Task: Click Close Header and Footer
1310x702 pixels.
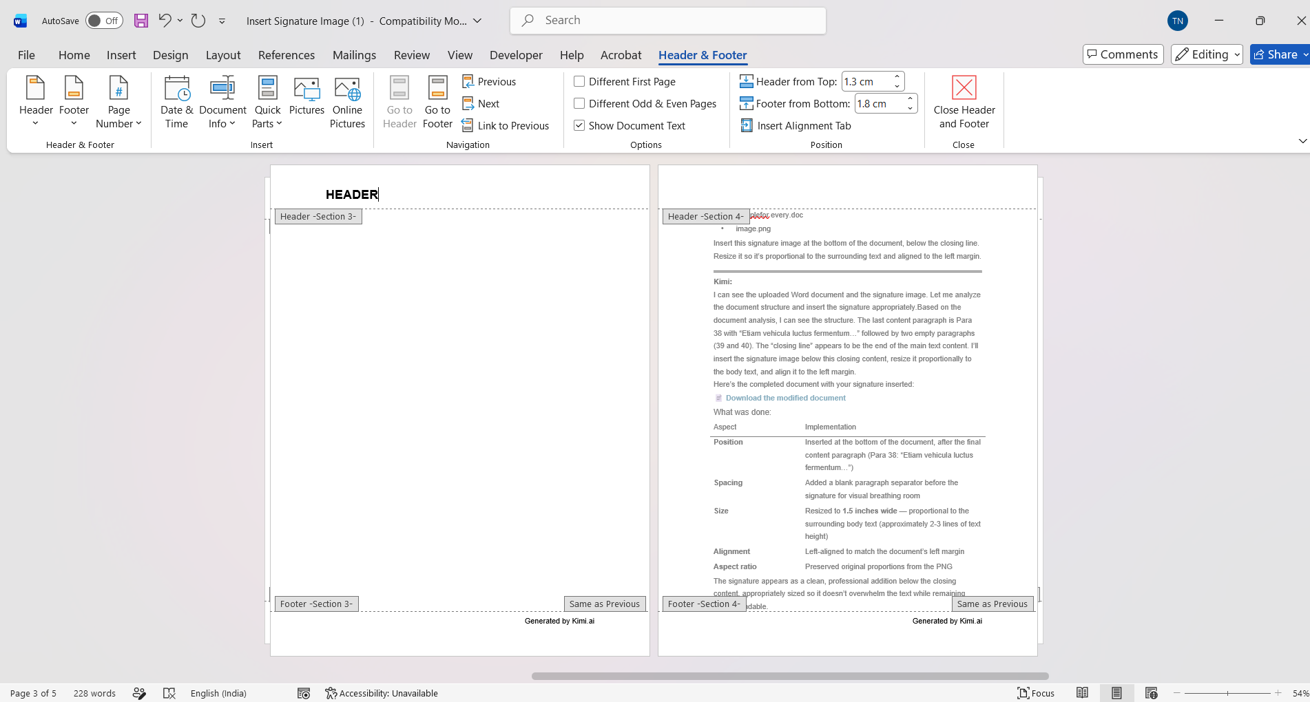Action: tap(964, 102)
